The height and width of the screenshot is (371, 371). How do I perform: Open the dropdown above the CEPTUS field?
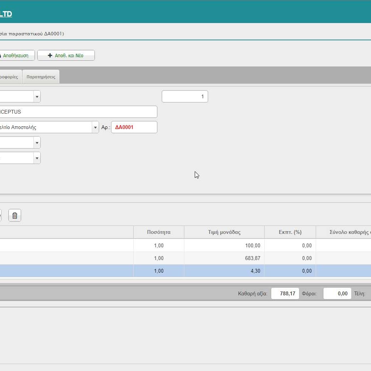[x=37, y=96]
